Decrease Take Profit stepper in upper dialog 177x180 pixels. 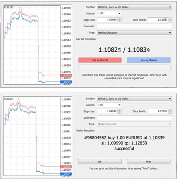(170, 21)
